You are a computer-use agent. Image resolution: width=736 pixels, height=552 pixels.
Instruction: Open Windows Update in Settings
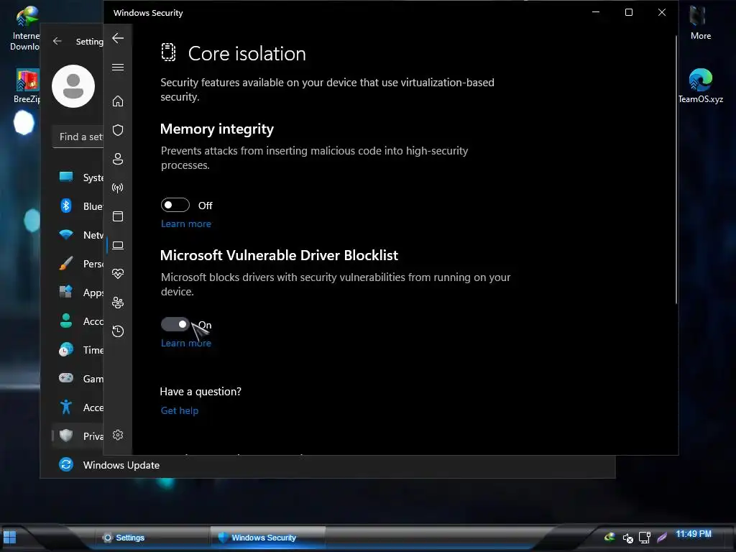(x=109, y=465)
